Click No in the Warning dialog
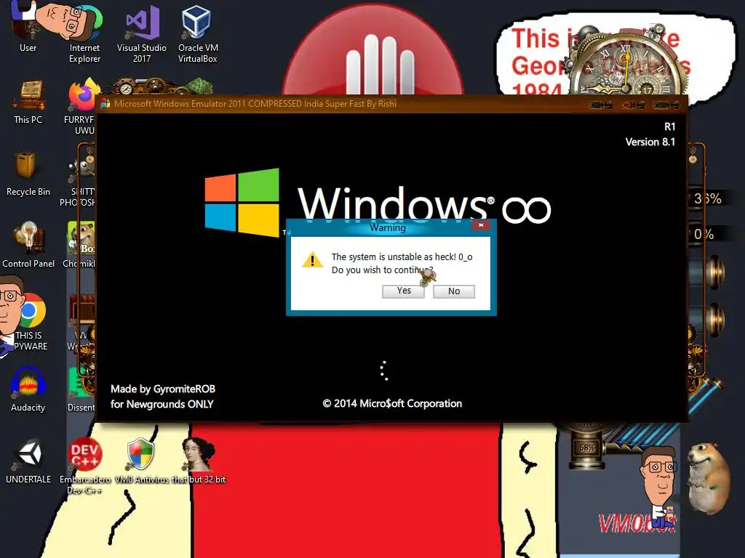The image size is (745, 558). click(454, 291)
